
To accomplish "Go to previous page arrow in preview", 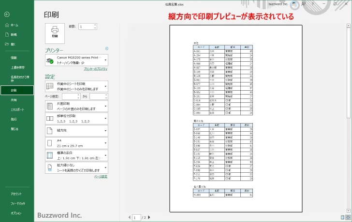I will (129, 217).
